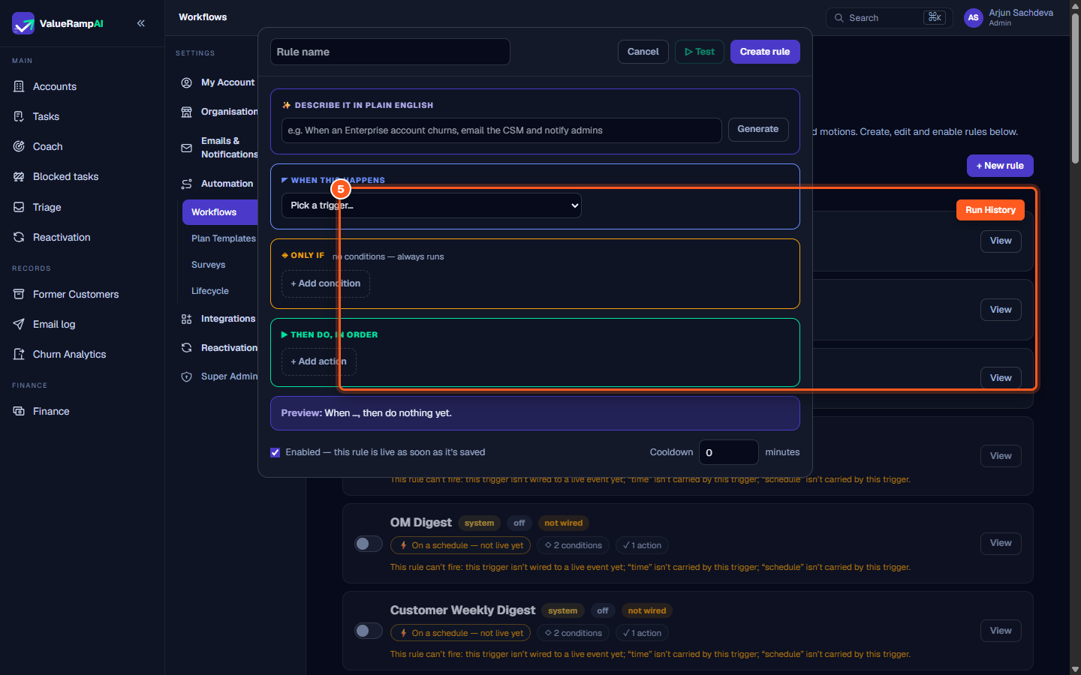The height and width of the screenshot is (675, 1081).
Task: Click OM Digest 1 action chip
Action: tap(643, 545)
